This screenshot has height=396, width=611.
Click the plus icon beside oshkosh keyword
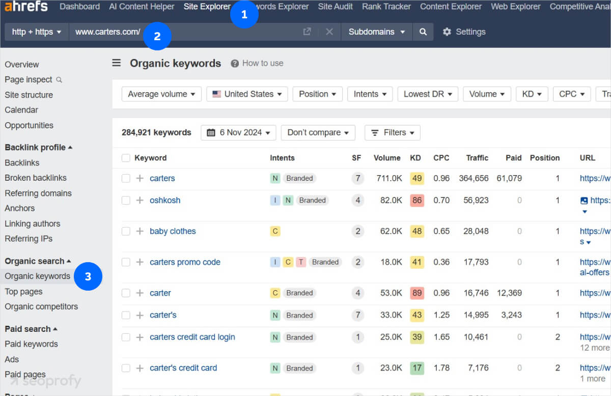[140, 200]
